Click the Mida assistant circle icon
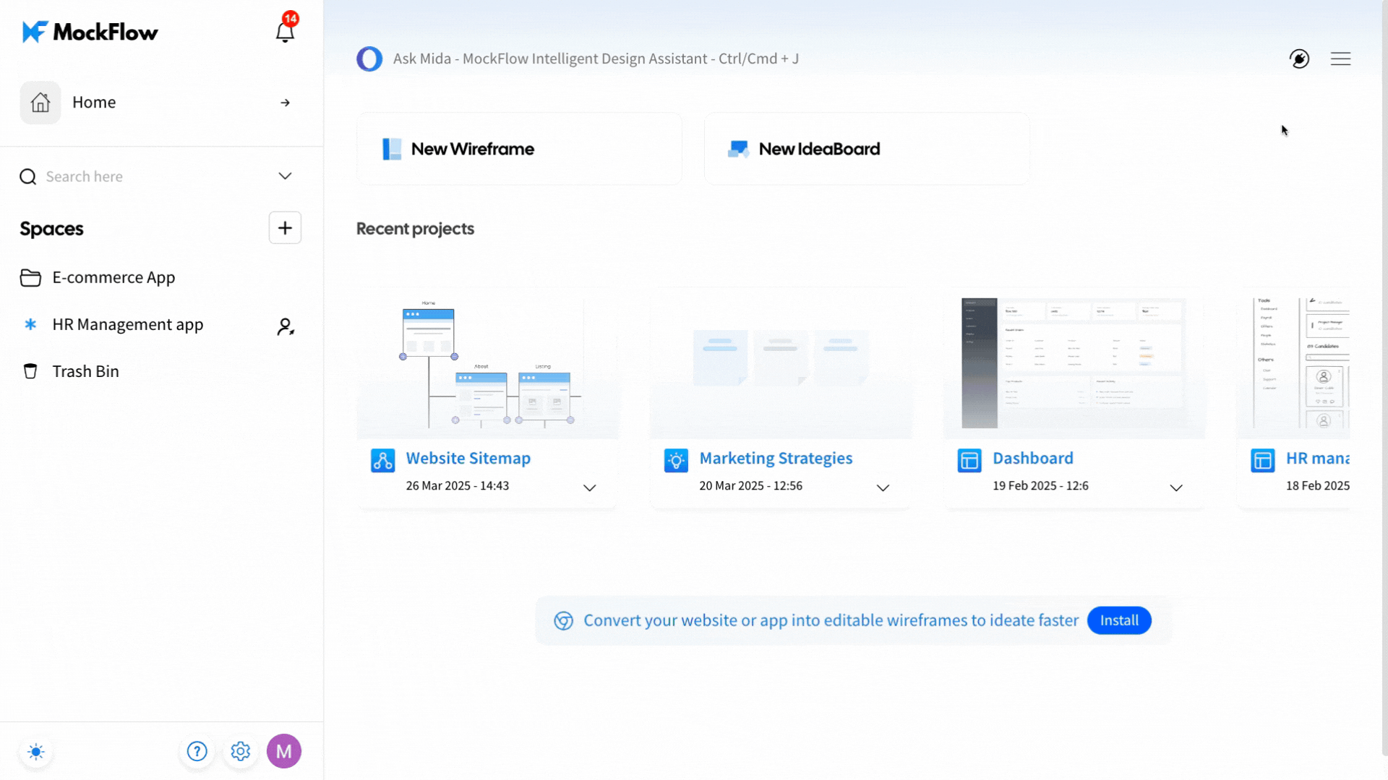 [x=369, y=58]
